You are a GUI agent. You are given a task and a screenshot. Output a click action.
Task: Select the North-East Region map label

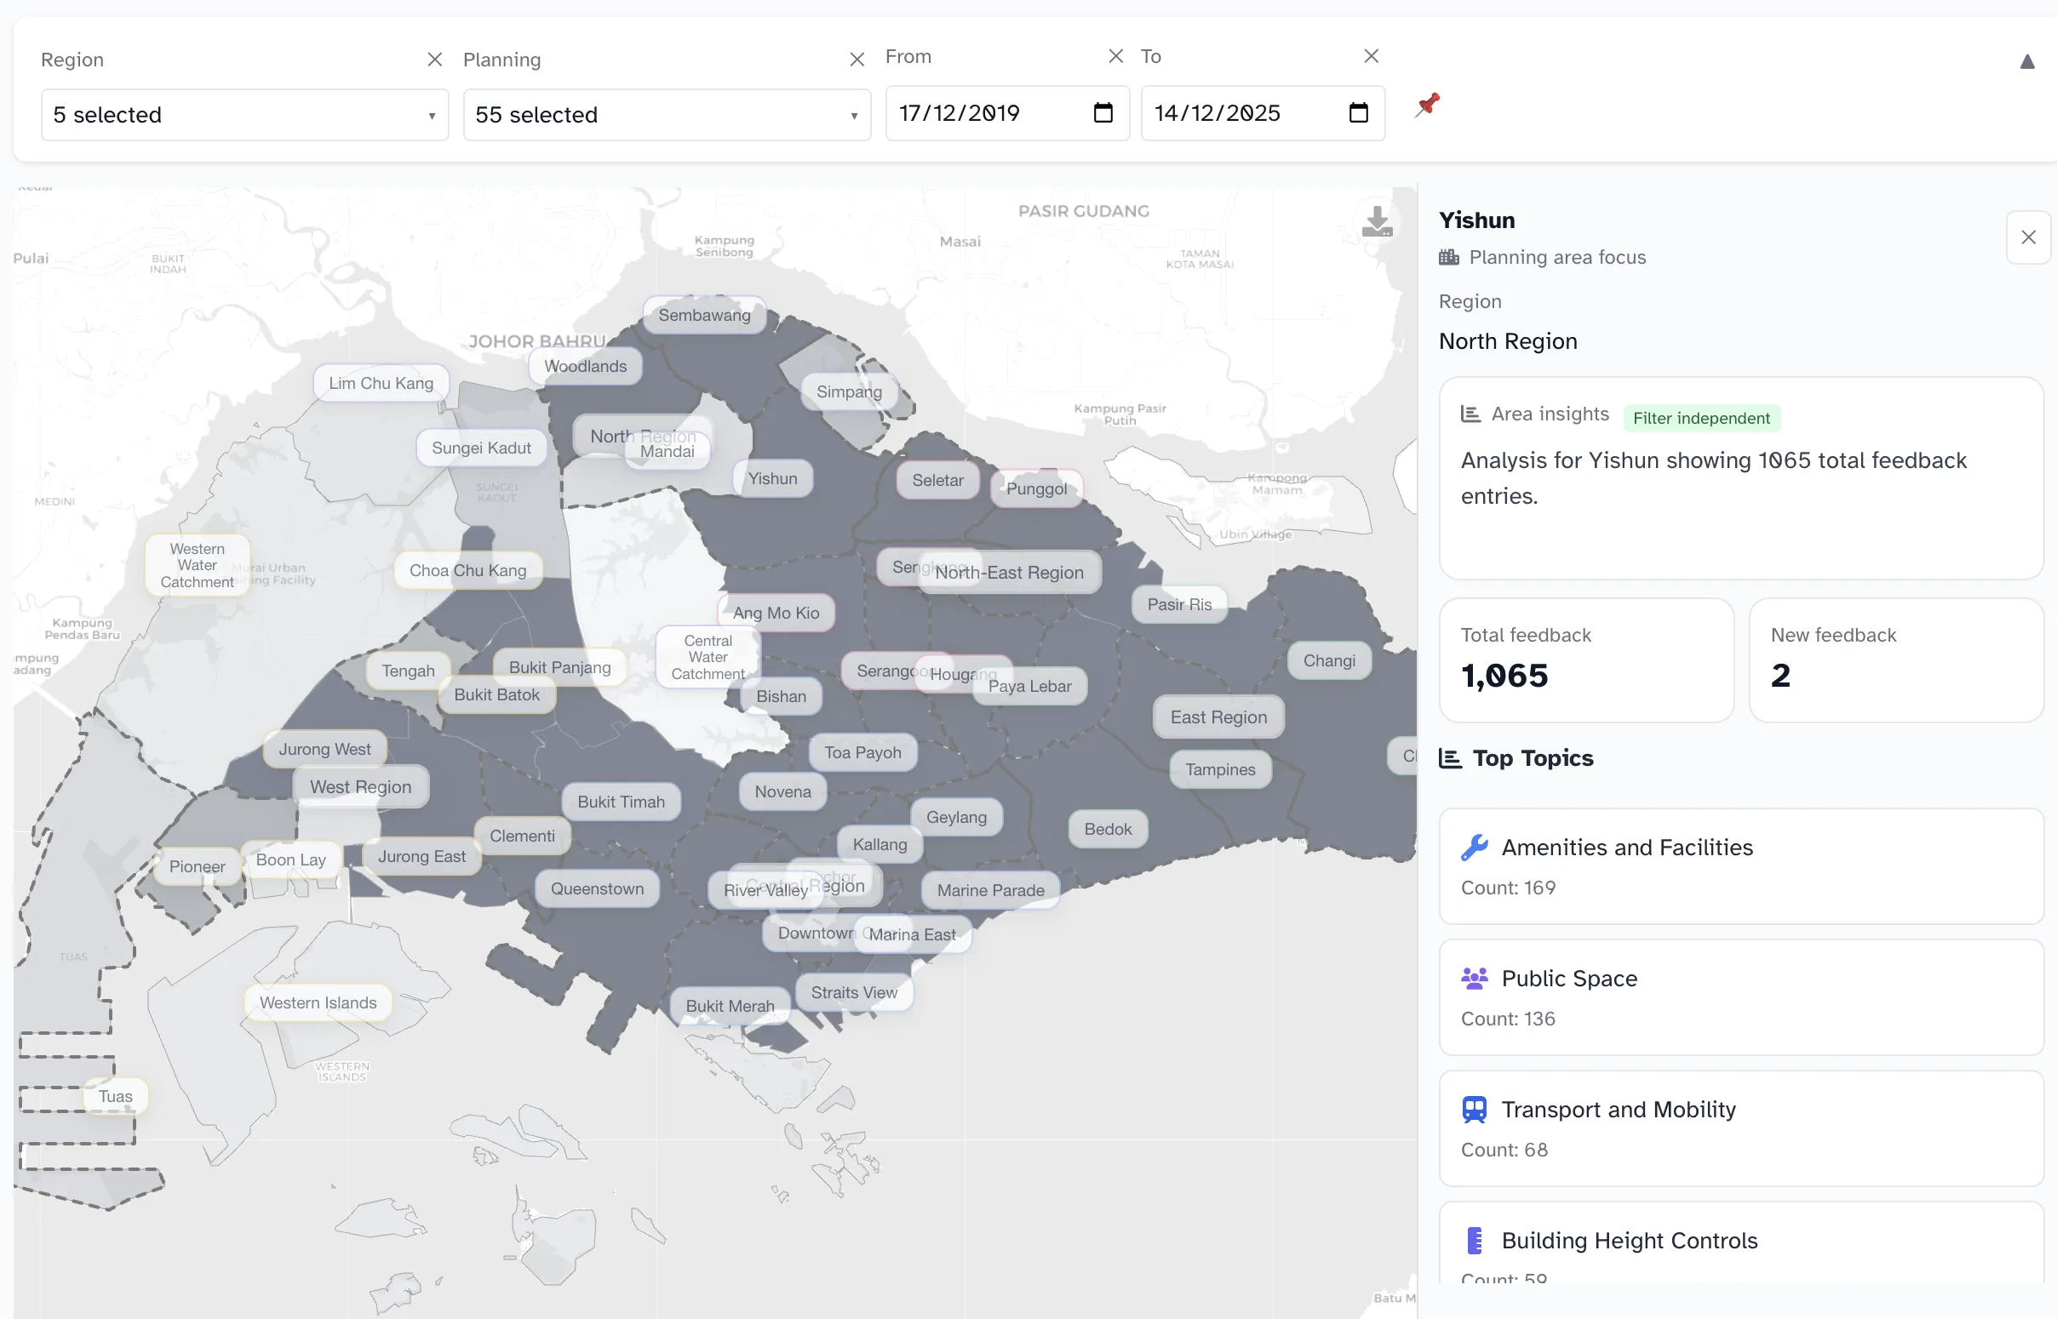[x=1009, y=573]
